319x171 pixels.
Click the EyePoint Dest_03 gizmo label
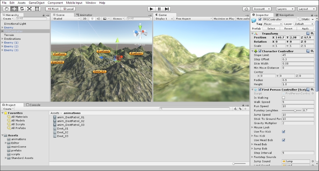pyautogui.click(x=100, y=72)
